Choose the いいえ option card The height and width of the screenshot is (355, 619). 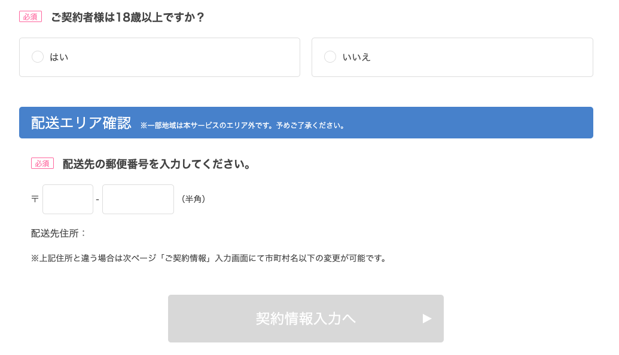coord(452,57)
